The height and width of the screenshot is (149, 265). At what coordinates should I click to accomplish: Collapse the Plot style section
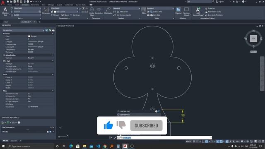pyautogui.click(x=53, y=61)
